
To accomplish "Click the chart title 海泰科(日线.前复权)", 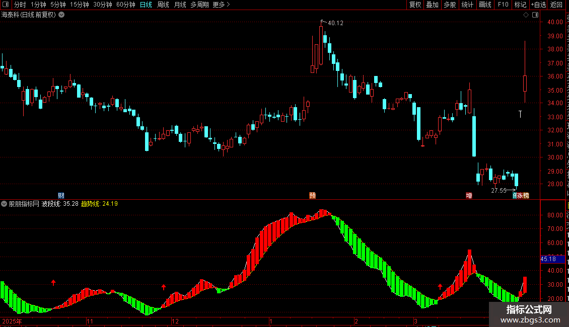I will (x=29, y=15).
